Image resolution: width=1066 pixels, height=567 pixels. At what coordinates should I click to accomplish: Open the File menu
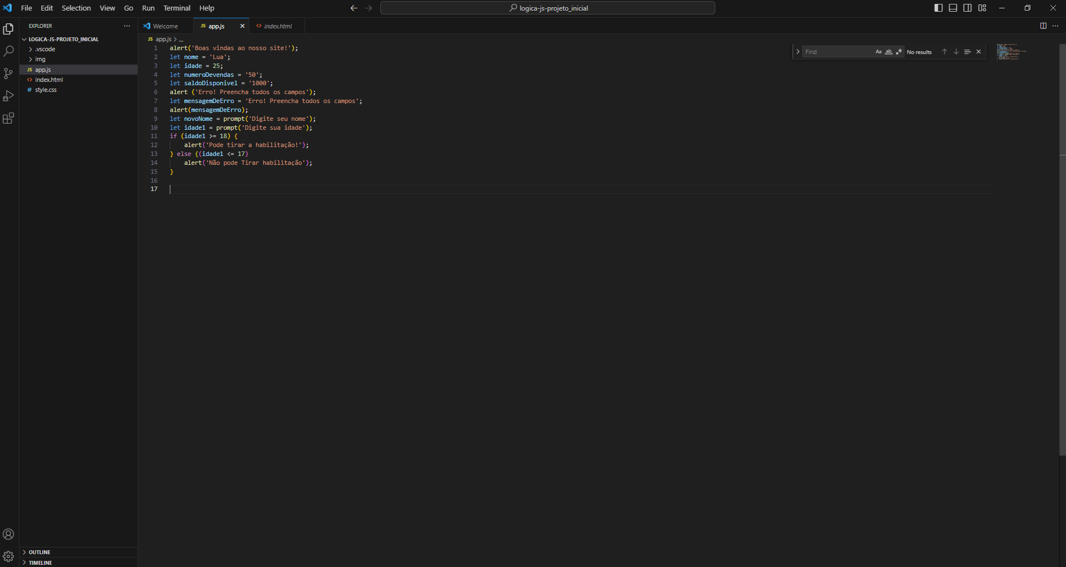[26, 8]
